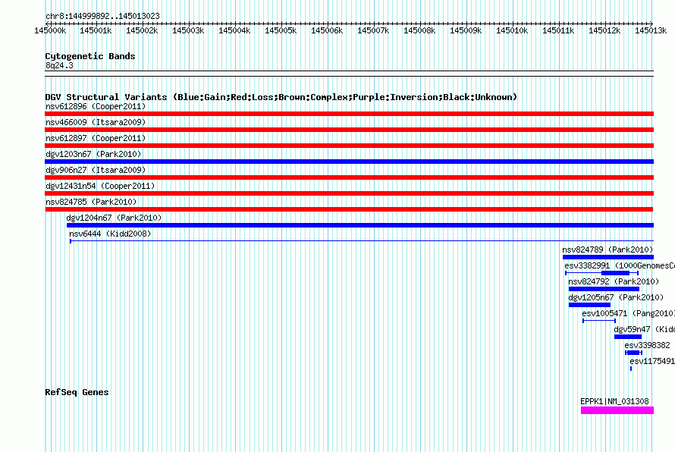This screenshot has height=452, width=675.
Task: Click the nsv612897 (Cooper2011) red bar
Action: click(349, 146)
